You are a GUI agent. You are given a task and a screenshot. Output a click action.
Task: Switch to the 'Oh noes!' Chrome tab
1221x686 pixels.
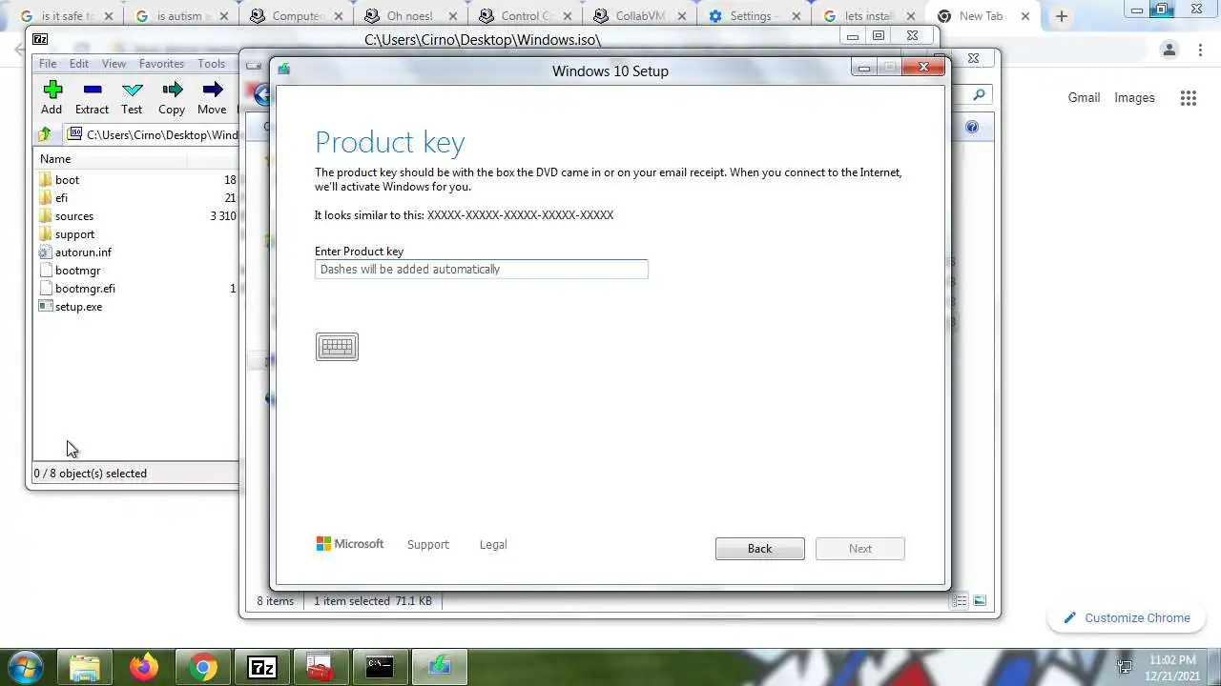[x=408, y=16]
